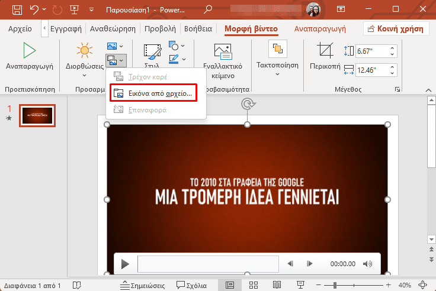
Task: Open Ribbon Display Options button
Action: pos(341,9)
